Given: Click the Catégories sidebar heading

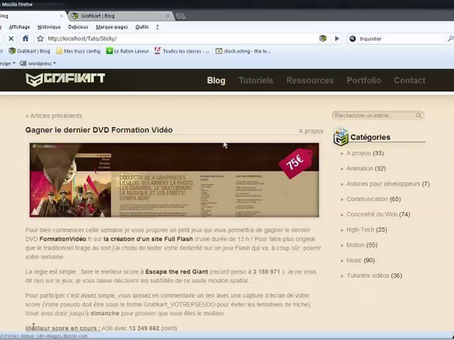Looking at the screenshot, I should (x=370, y=137).
